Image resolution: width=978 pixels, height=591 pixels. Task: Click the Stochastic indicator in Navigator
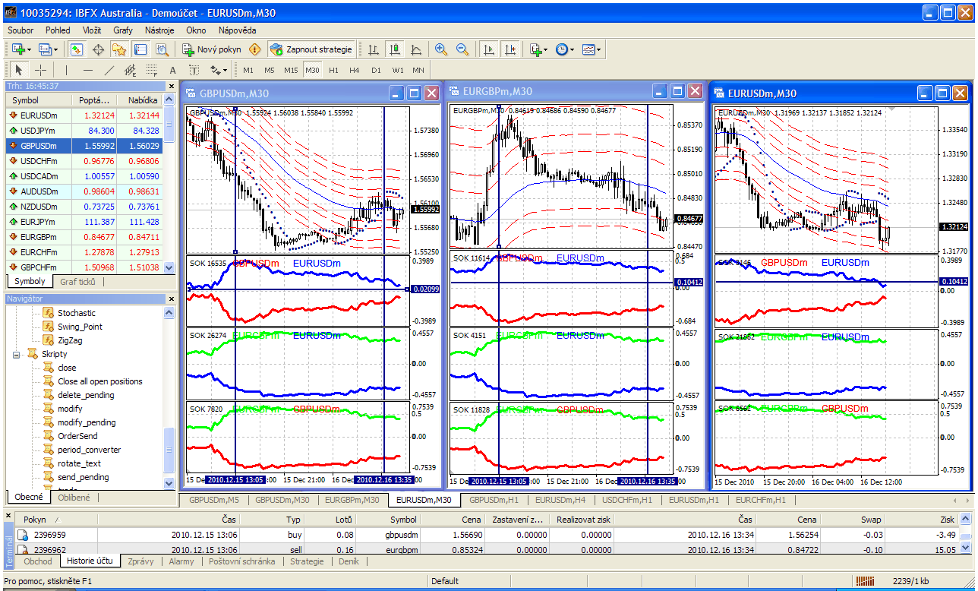click(x=76, y=313)
